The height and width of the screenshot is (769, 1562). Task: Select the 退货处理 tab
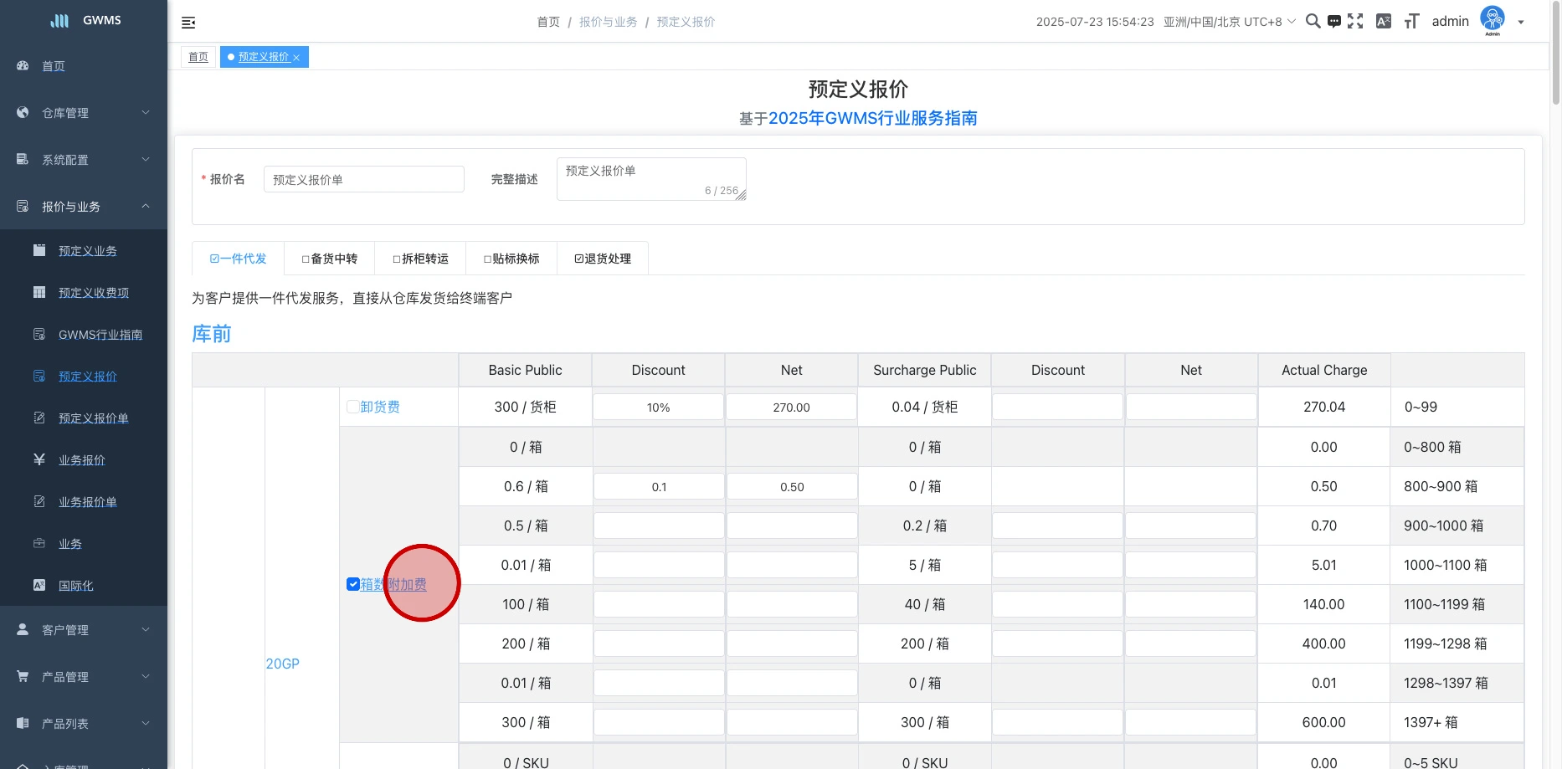click(x=603, y=259)
